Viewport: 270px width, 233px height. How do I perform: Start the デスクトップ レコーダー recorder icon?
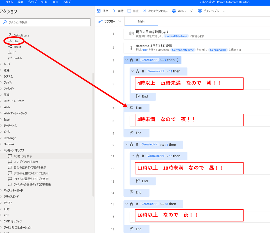point(200,11)
